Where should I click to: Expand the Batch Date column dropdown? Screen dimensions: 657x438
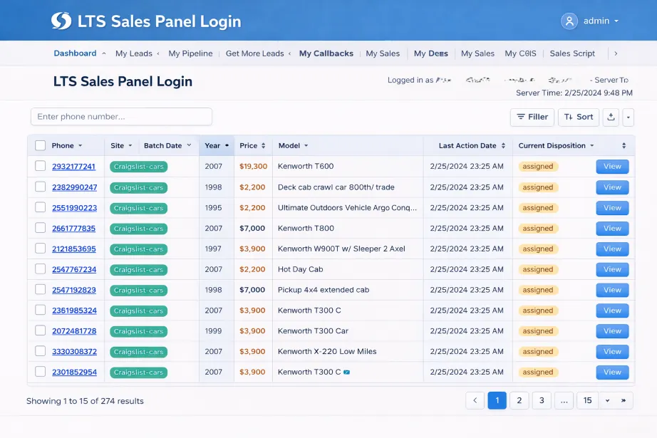coord(189,145)
